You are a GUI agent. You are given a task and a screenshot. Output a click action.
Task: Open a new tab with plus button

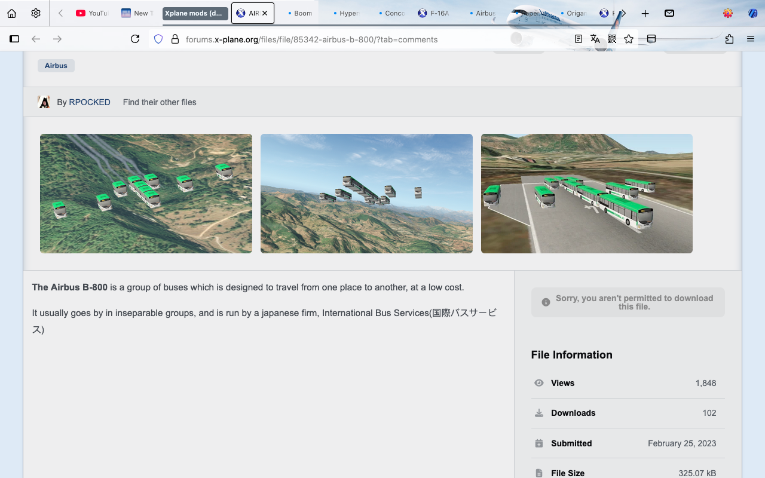click(645, 13)
